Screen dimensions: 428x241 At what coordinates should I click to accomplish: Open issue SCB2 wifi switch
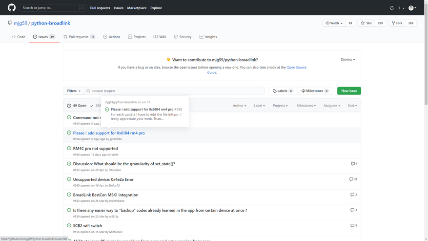[87, 226]
